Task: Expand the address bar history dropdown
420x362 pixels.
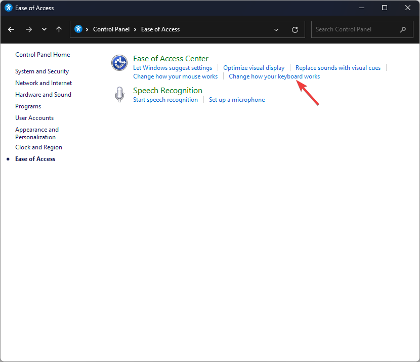Action: pos(276,30)
